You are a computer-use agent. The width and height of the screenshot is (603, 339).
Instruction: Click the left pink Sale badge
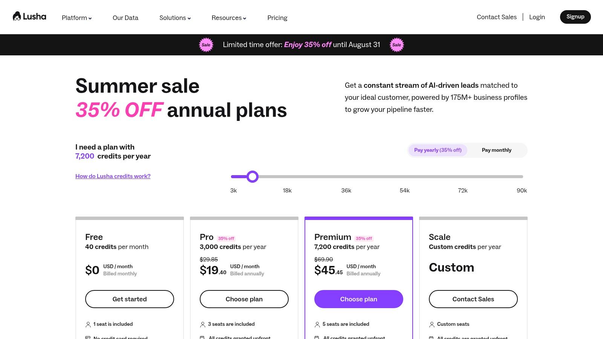206,45
